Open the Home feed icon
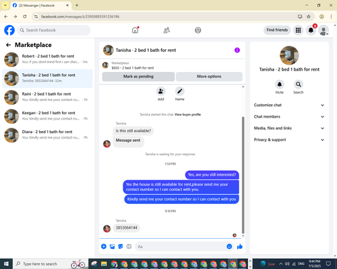 (135, 30)
